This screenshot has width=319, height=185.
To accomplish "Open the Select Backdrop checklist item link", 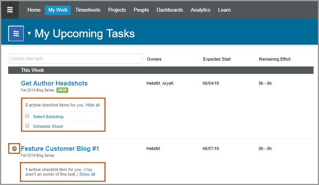I will 48,117.
